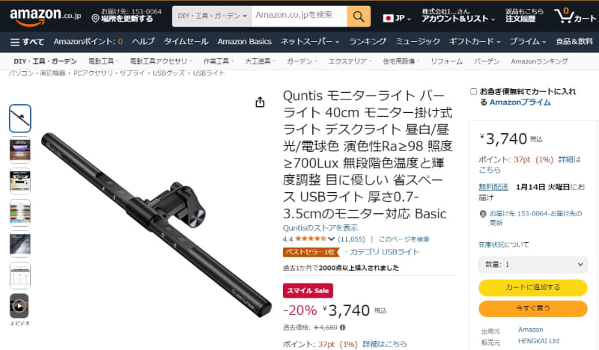Click the share icon above product image
This screenshot has height=350, width=599.
[260, 102]
